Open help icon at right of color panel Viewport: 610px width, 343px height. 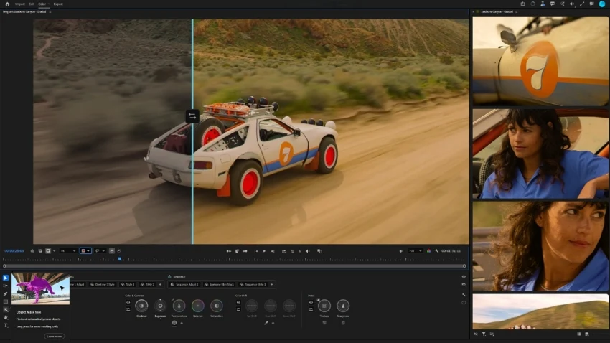point(464,303)
